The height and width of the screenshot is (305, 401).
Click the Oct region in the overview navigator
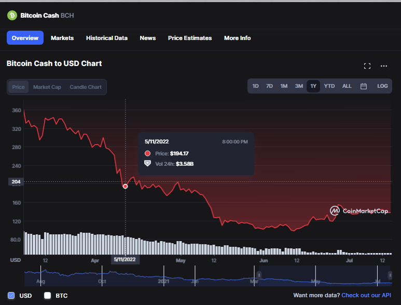click(x=102, y=281)
